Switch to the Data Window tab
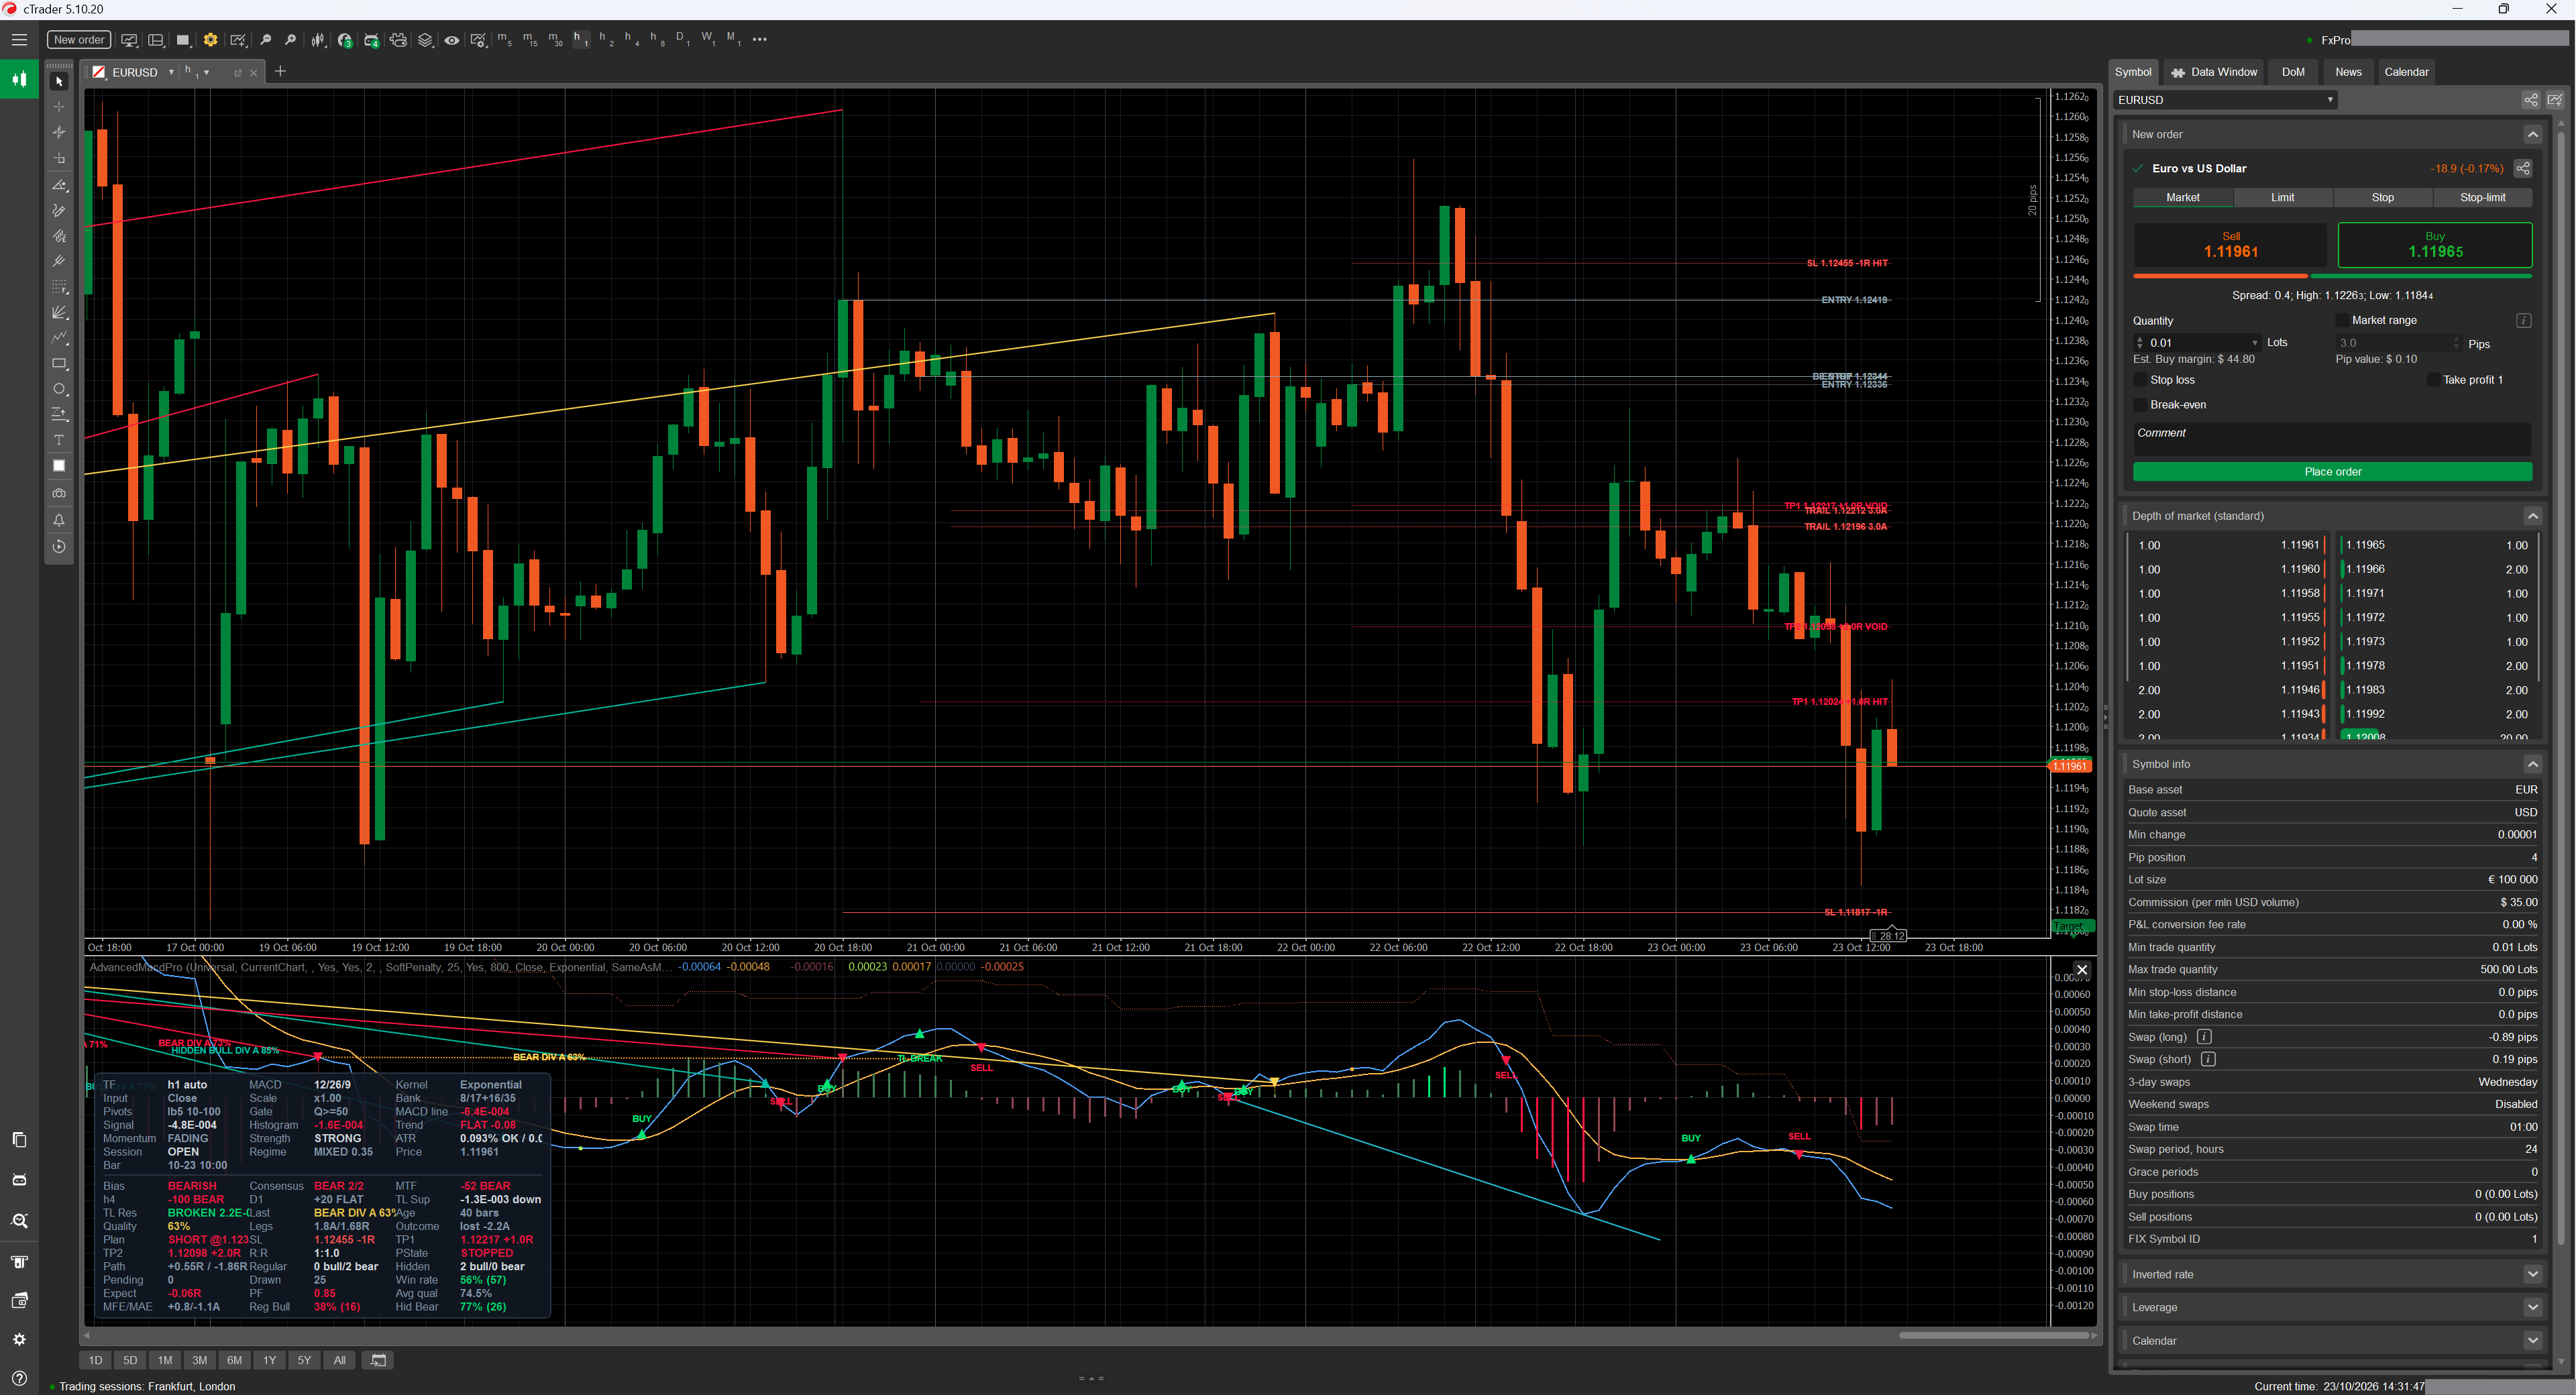 pyautogui.click(x=2214, y=72)
